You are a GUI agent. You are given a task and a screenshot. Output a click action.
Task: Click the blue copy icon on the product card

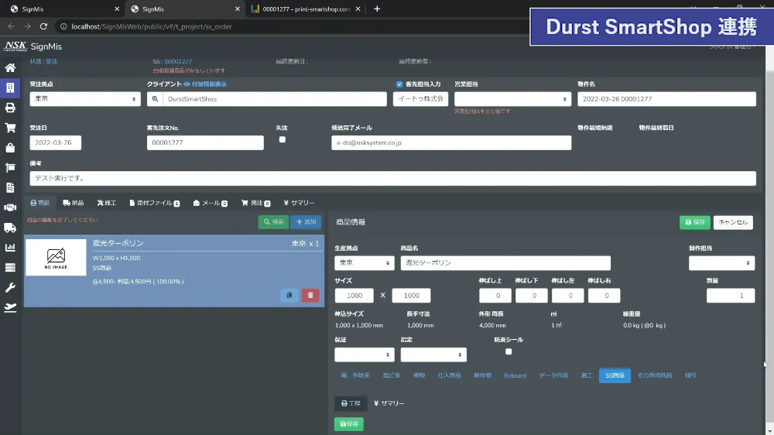pyautogui.click(x=289, y=295)
